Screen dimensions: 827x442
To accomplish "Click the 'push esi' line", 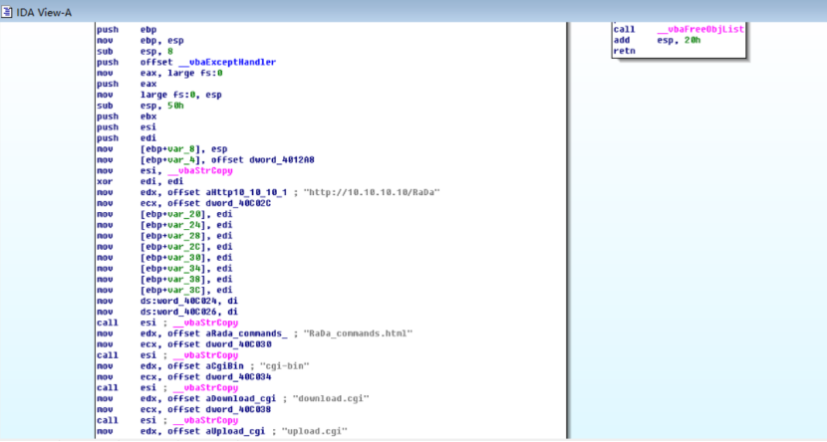I will coord(127,127).
